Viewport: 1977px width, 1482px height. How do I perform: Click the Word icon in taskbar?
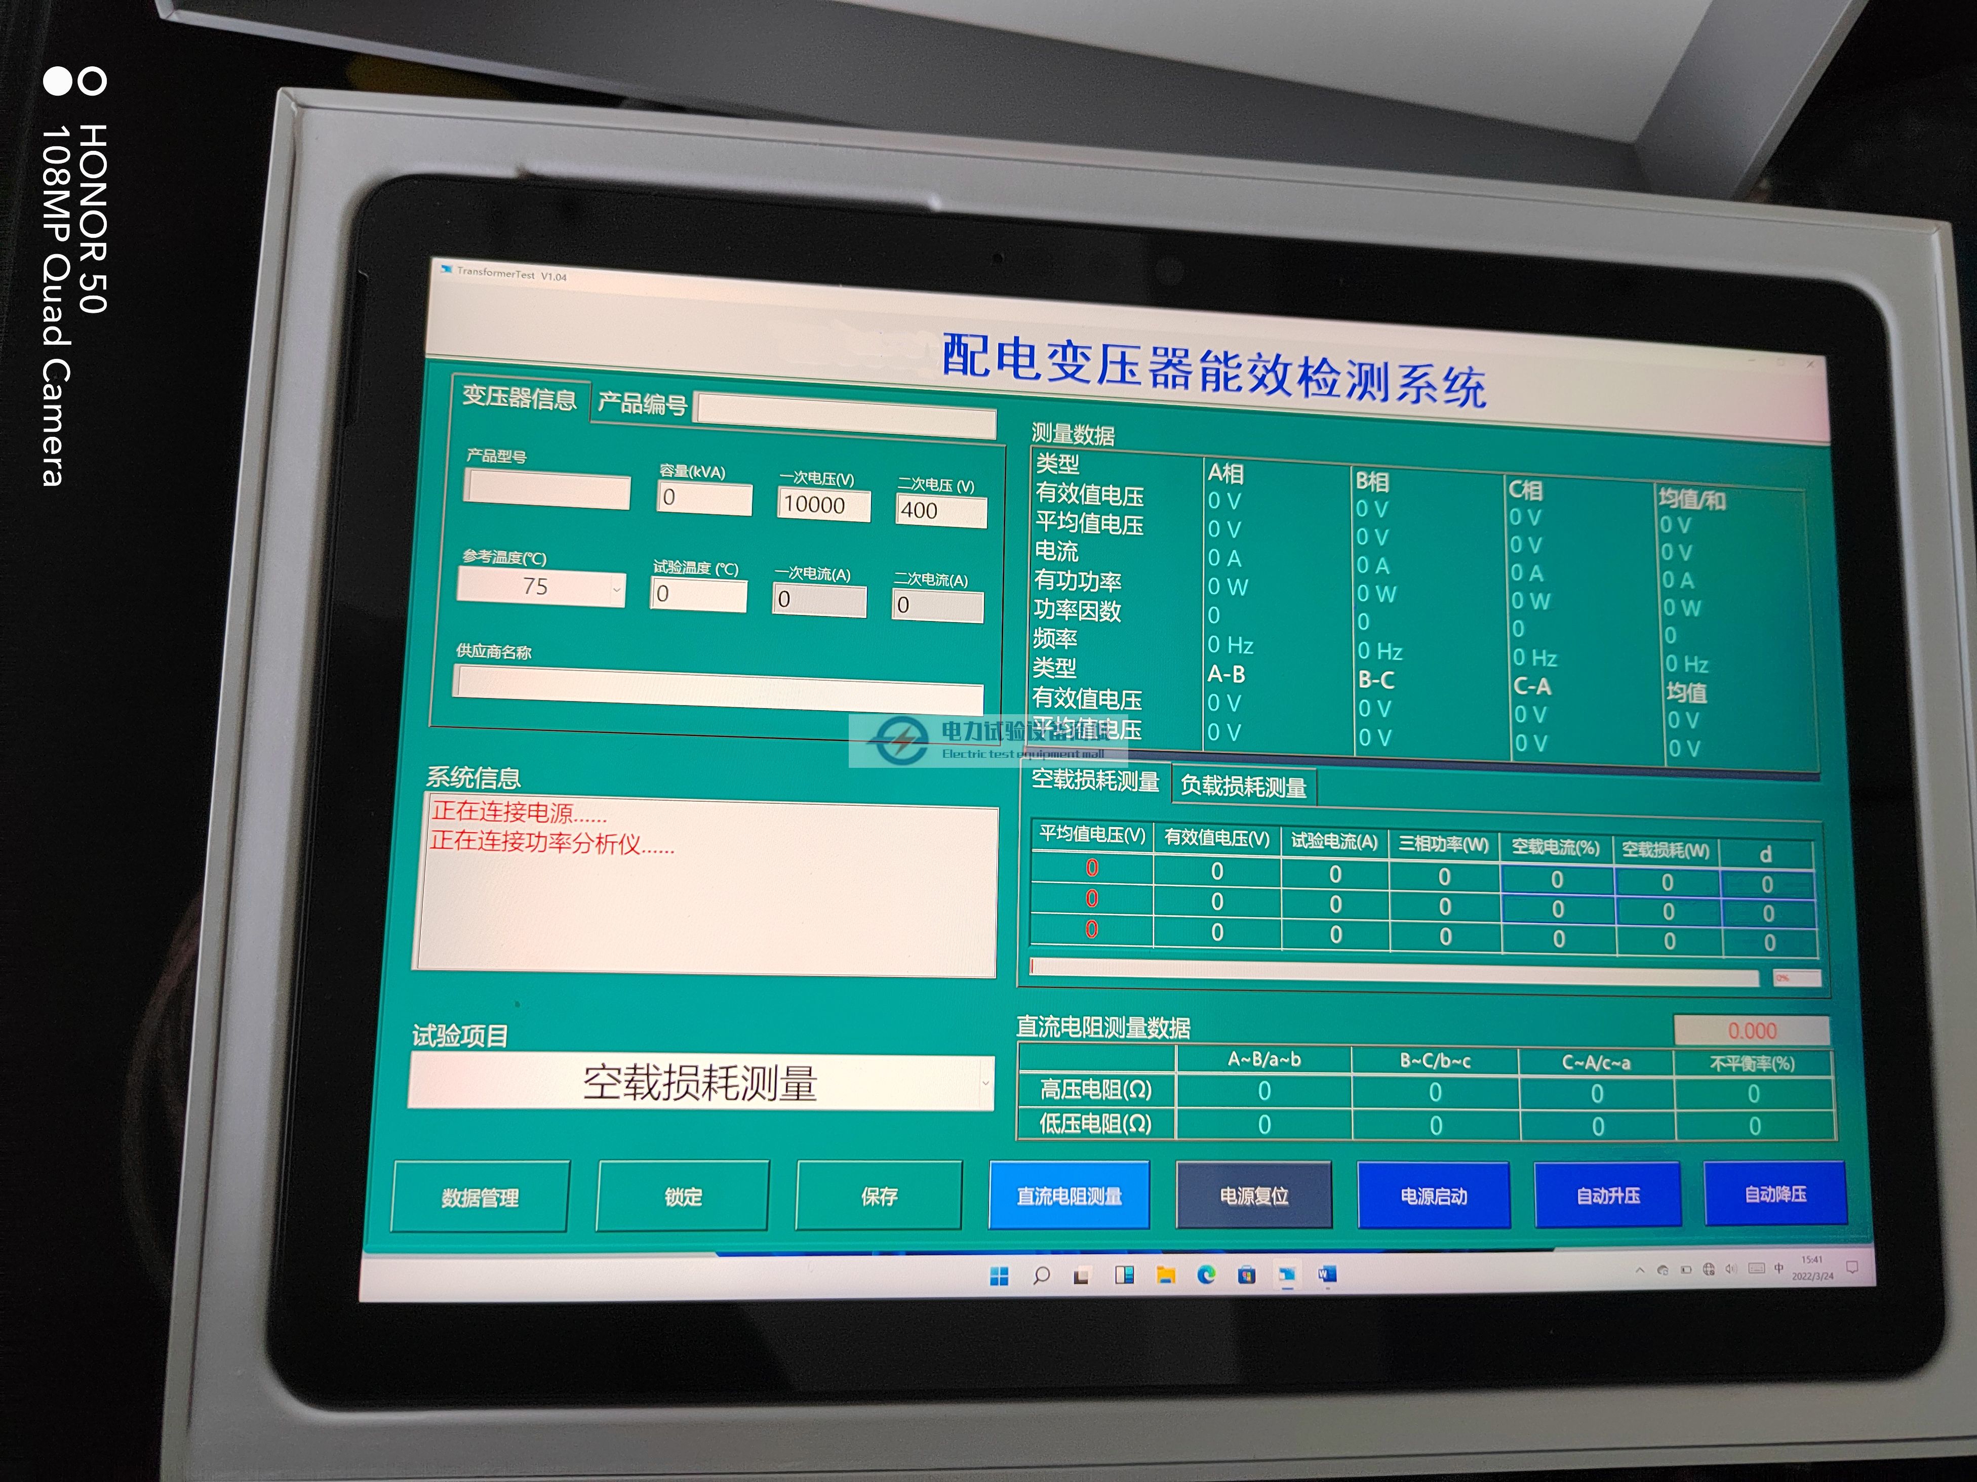[1327, 1274]
